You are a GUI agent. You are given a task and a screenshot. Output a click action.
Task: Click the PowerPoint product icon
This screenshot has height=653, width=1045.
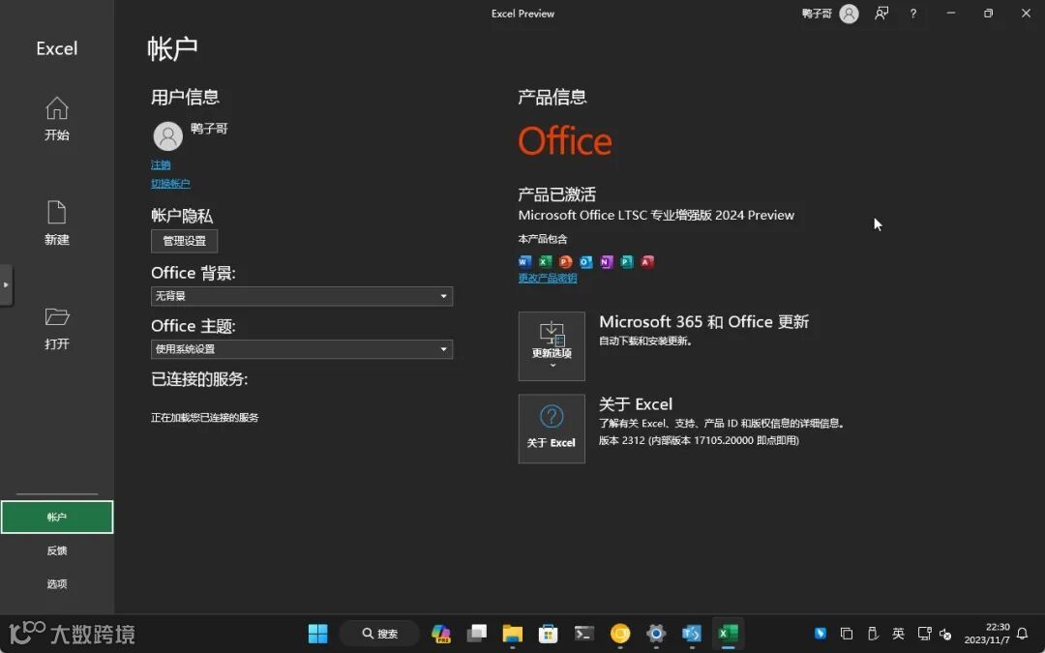[x=566, y=261]
